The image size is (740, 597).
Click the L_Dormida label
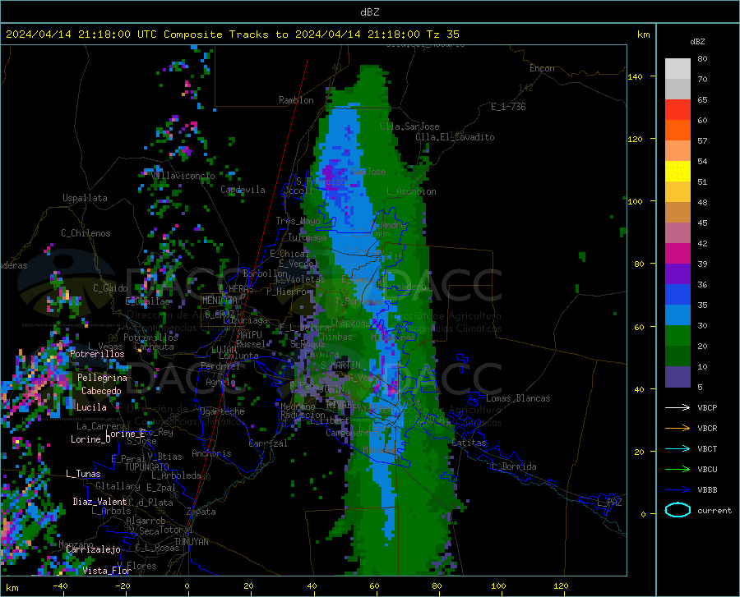click(x=513, y=466)
